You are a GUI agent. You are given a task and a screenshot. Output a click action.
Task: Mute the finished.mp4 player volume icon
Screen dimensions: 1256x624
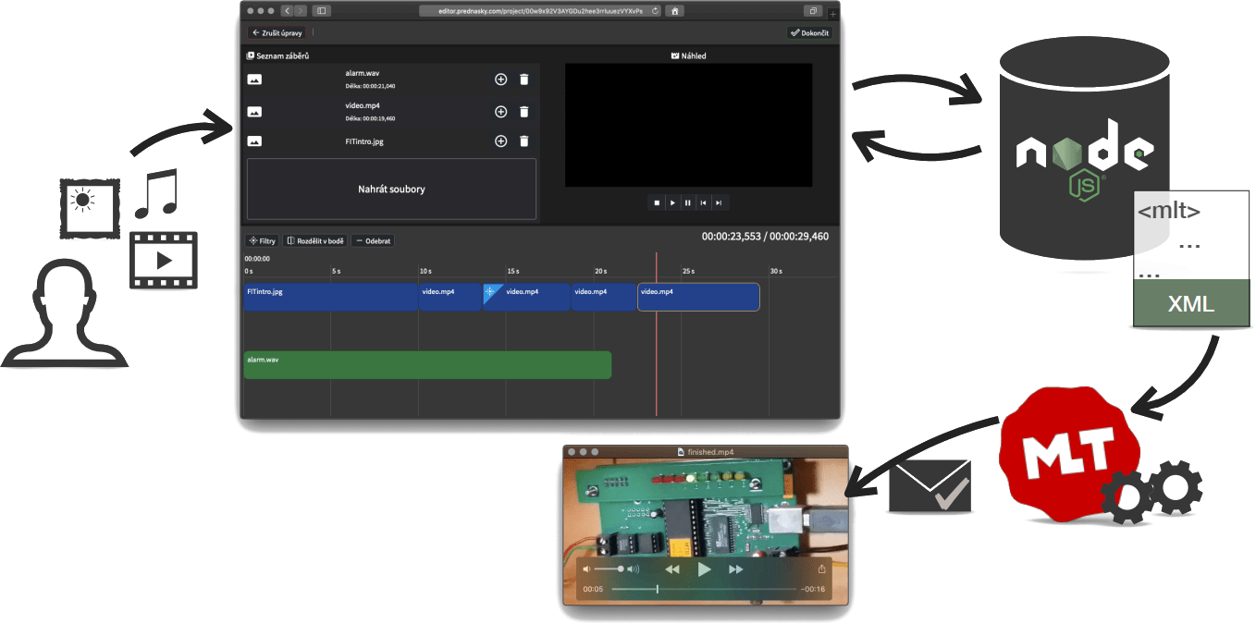[x=585, y=569]
